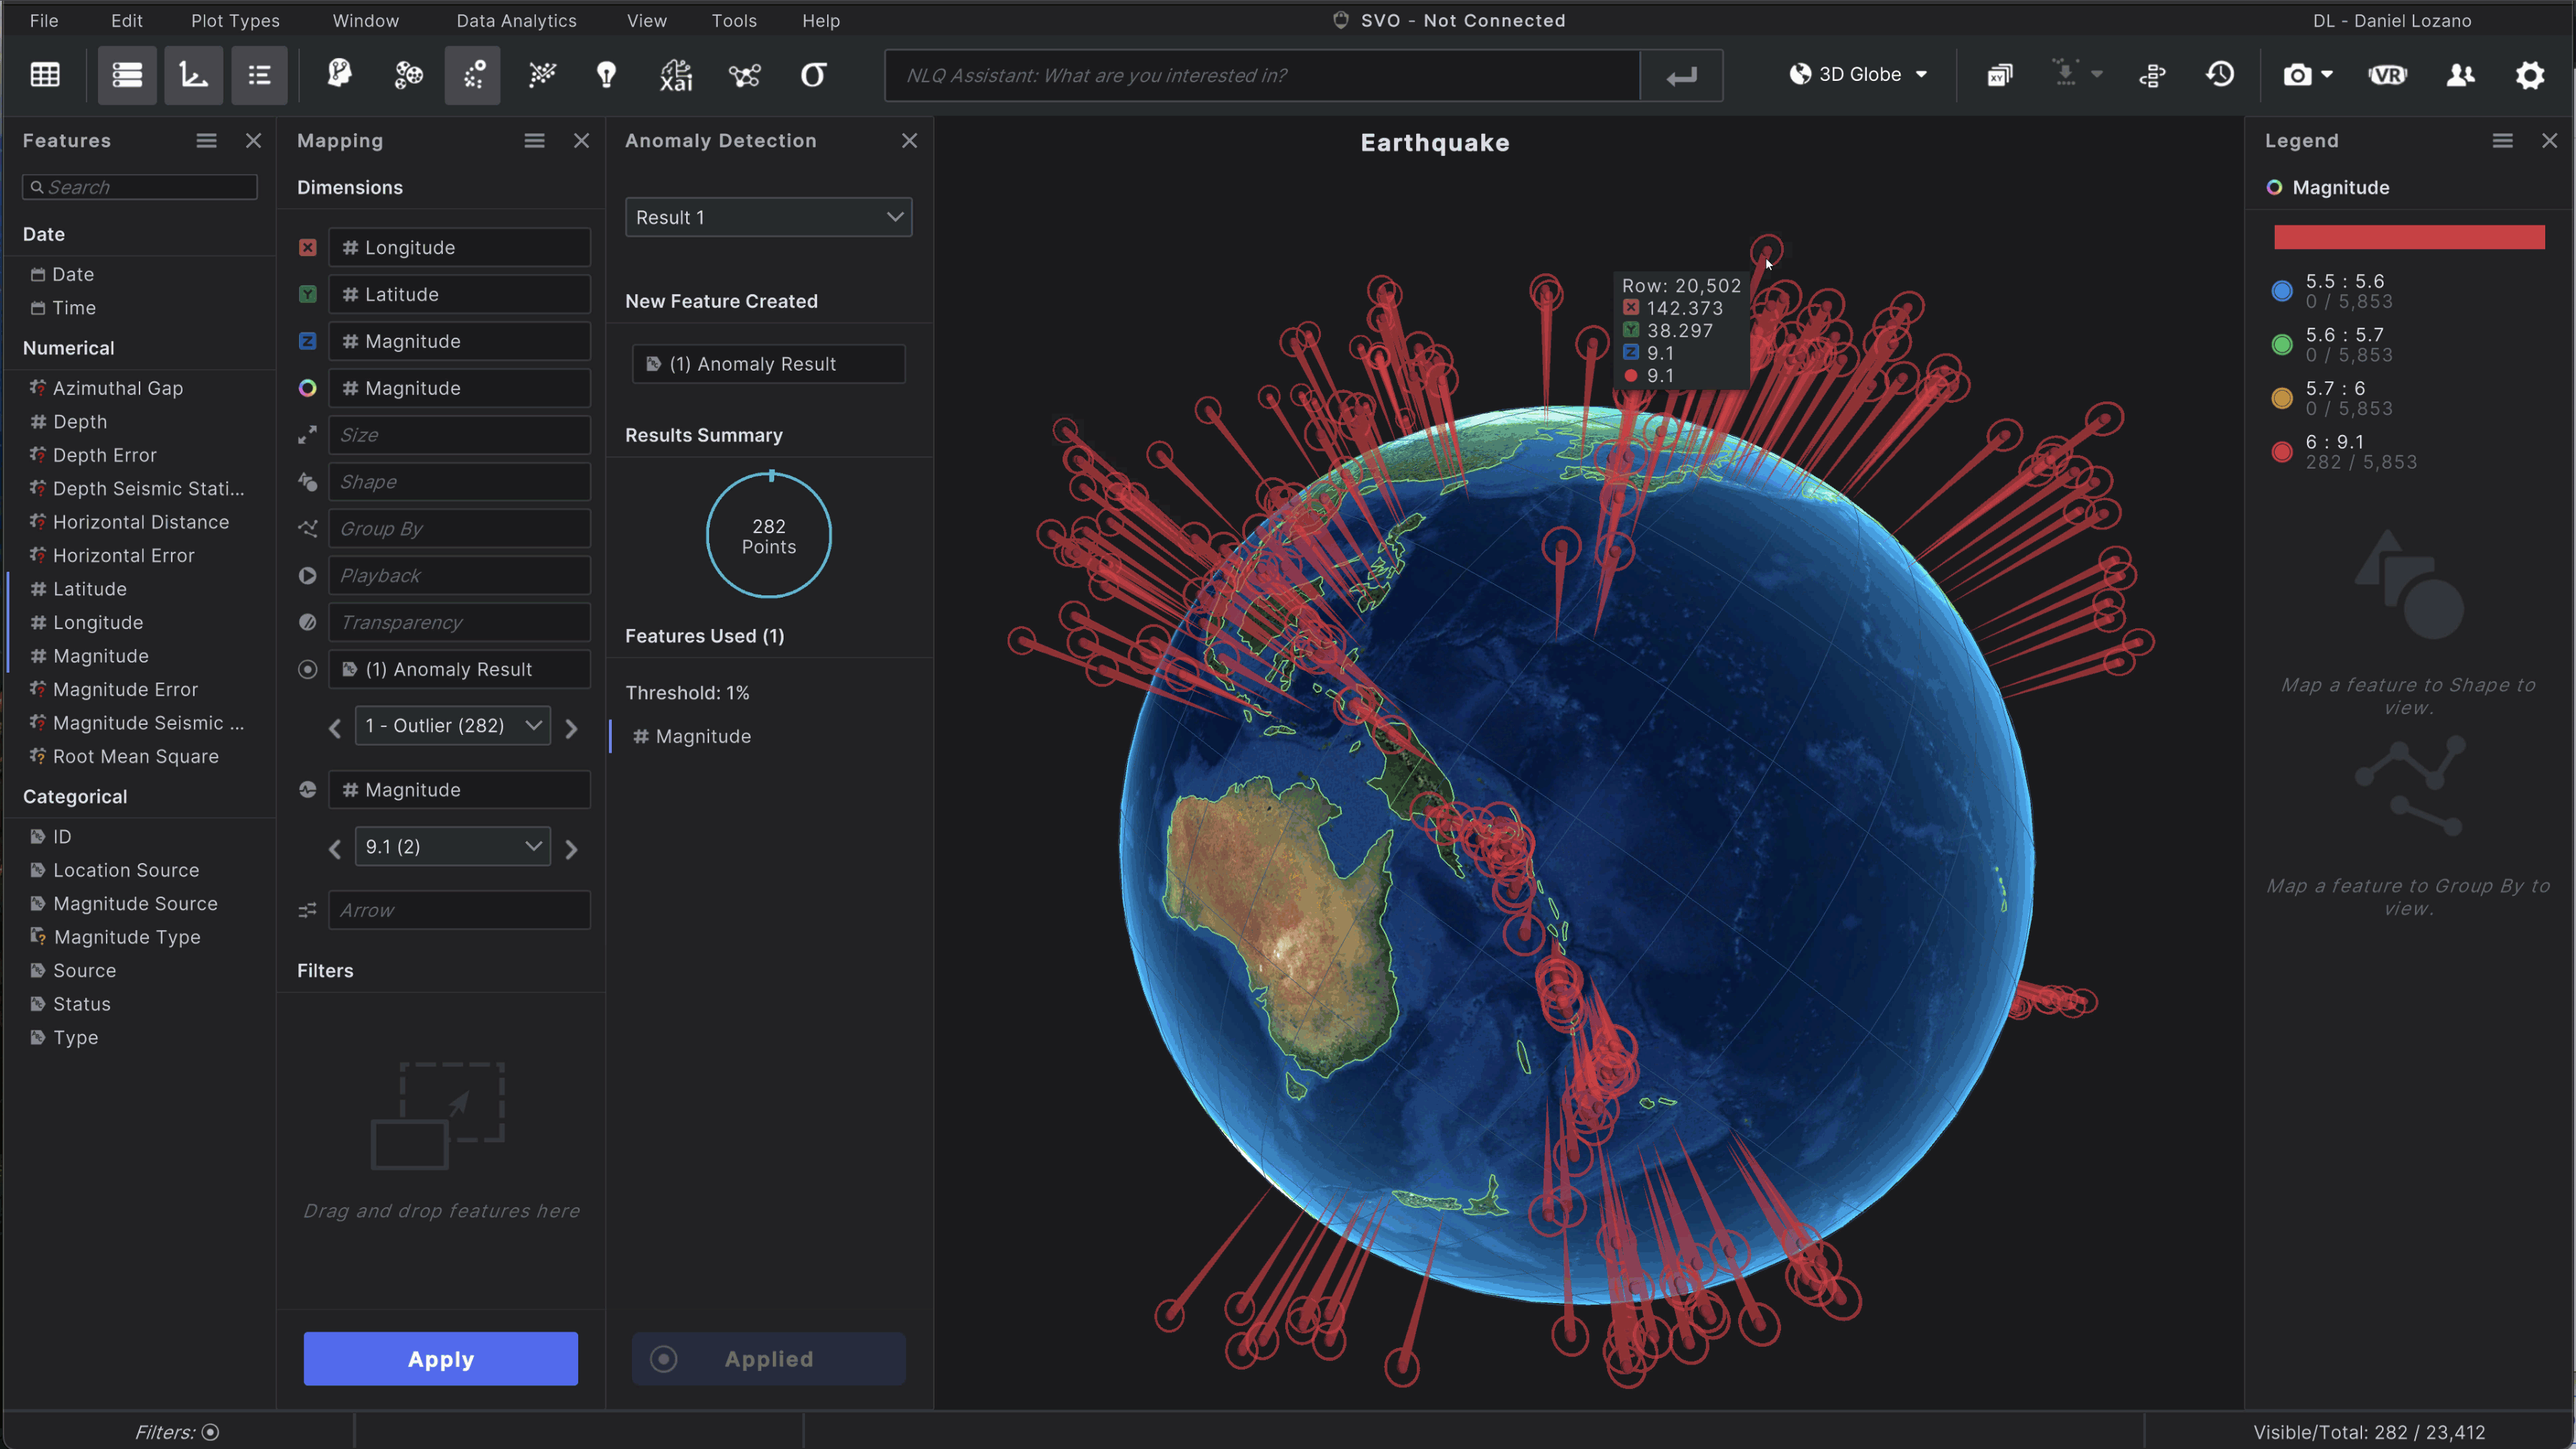Click the XY plot windows icon
Image resolution: width=2576 pixels, height=1449 pixels.
[1999, 75]
